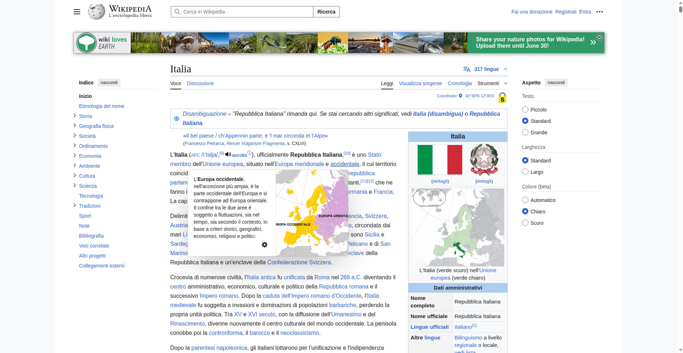Screen dimensions: 683x353
Task: Click the audio info circle icon
Action: pyautogui.click(x=249, y=153)
